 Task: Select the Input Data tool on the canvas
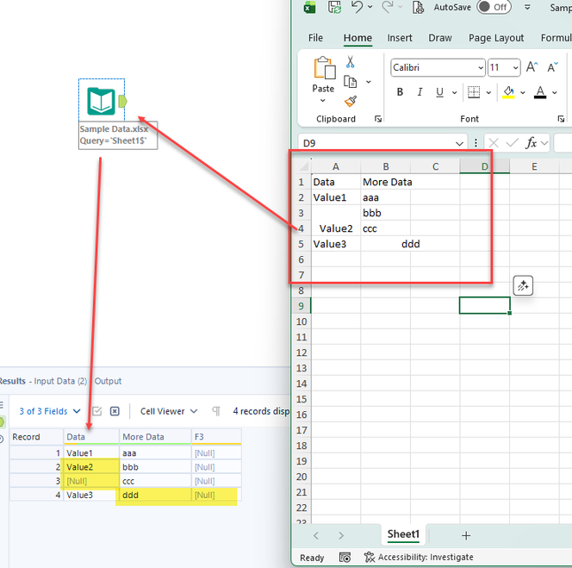tap(101, 101)
